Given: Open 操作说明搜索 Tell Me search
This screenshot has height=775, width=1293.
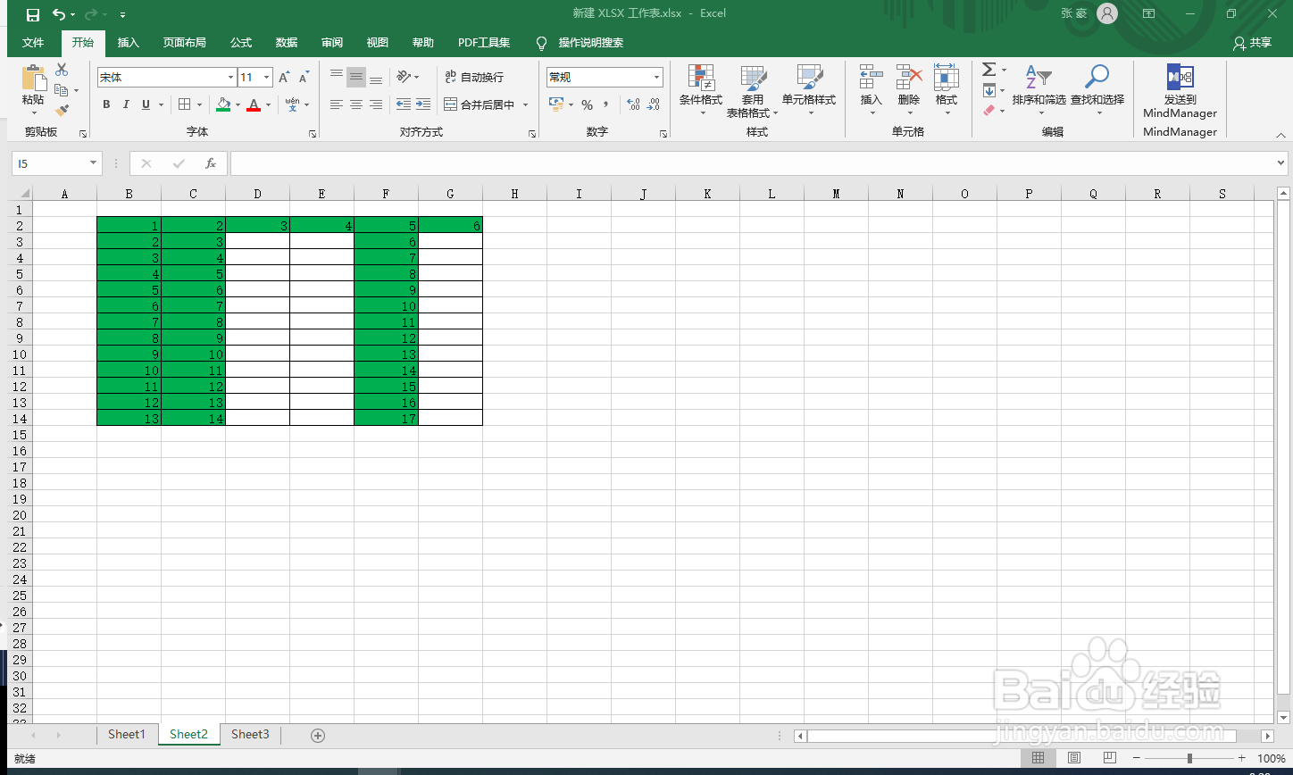Looking at the screenshot, I should 580,43.
